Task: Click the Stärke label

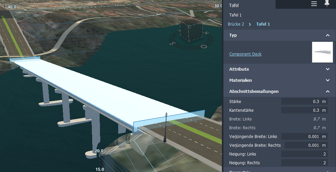Action: (235, 102)
